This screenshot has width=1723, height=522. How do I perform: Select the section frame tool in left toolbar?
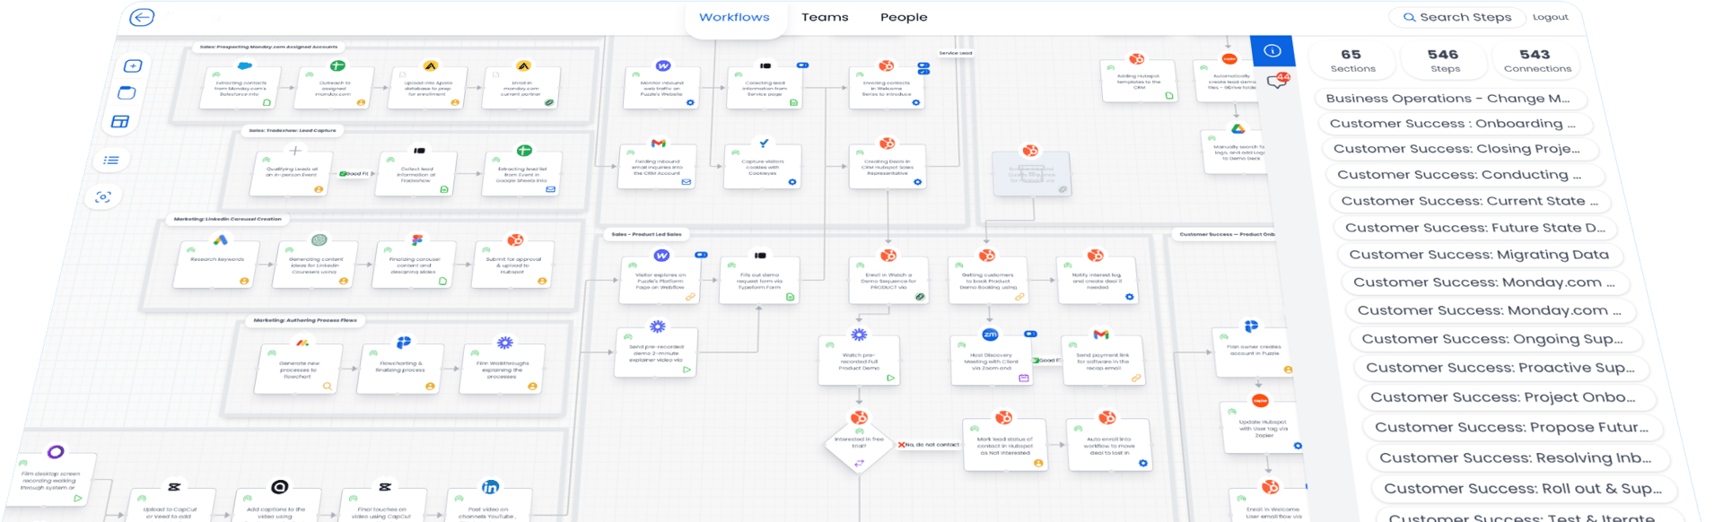pyautogui.click(x=127, y=93)
